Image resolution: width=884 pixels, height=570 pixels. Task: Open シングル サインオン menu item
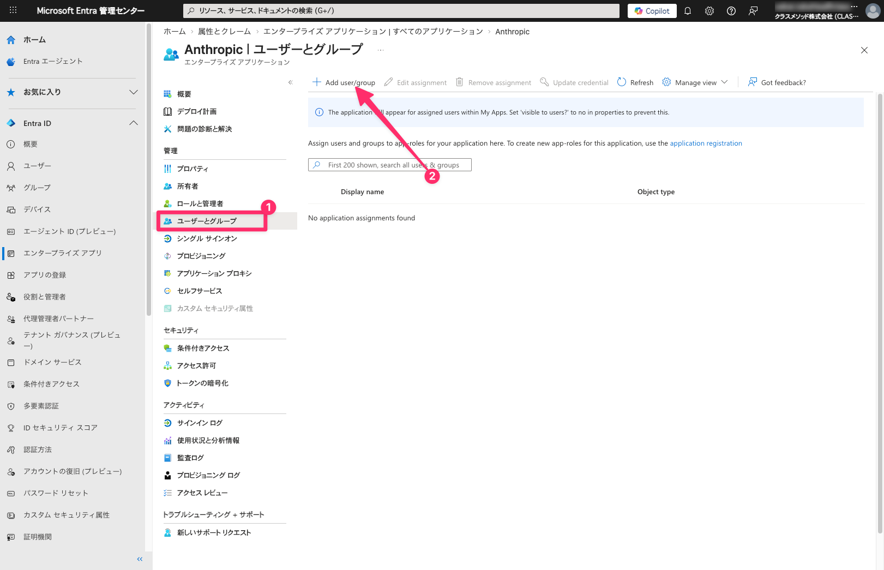point(207,238)
